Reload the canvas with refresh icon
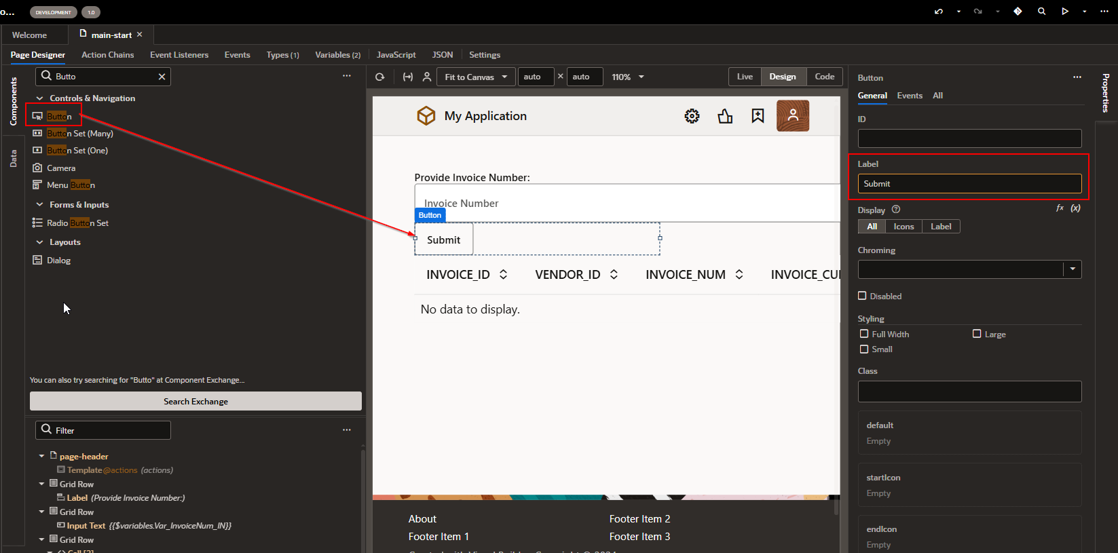1118x553 pixels. point(380,77)
